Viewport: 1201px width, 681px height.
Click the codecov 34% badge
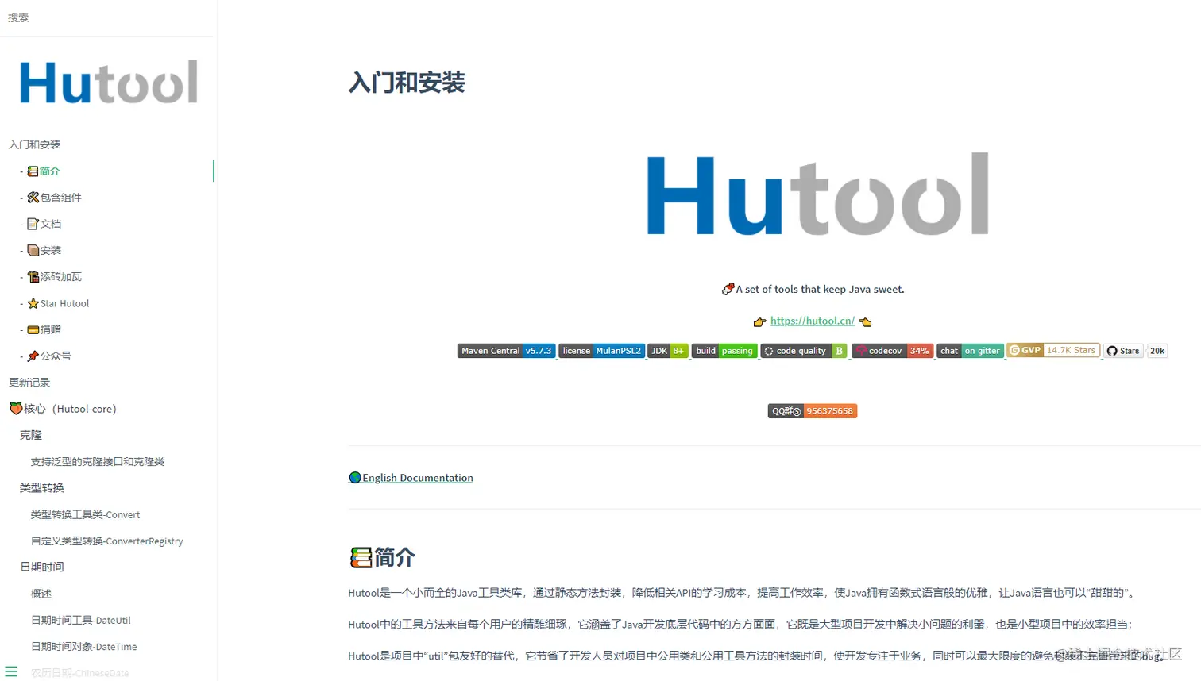coord(892,351)
